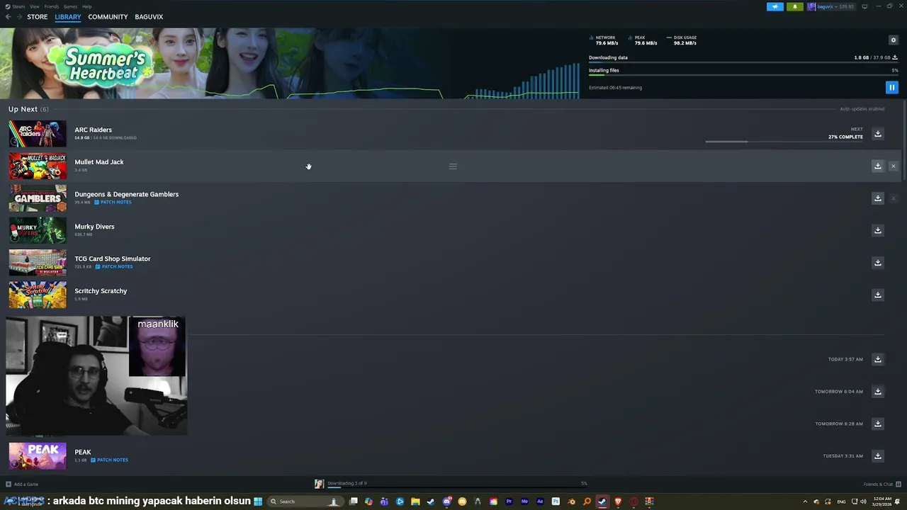Viewport: 907px width, 510px height.
Task: Click TCG Card Shop Simulator download icon
Action: tap(877, 263)
